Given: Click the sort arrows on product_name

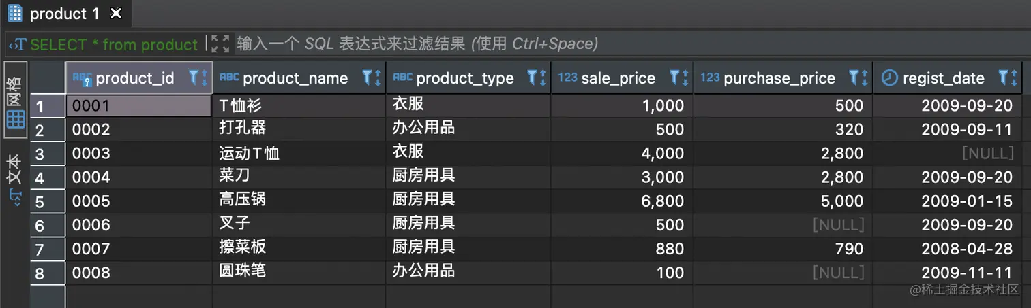Looking at the screenshot, I should 378,78.
